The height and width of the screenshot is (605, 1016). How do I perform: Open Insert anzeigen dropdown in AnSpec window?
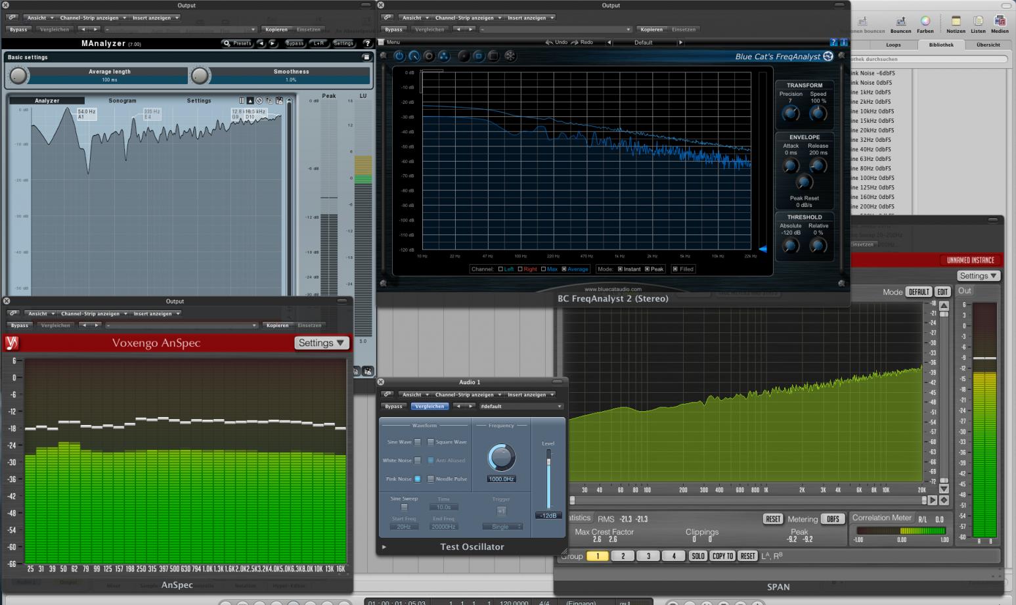pyautogui.click(x=156, y=313)
